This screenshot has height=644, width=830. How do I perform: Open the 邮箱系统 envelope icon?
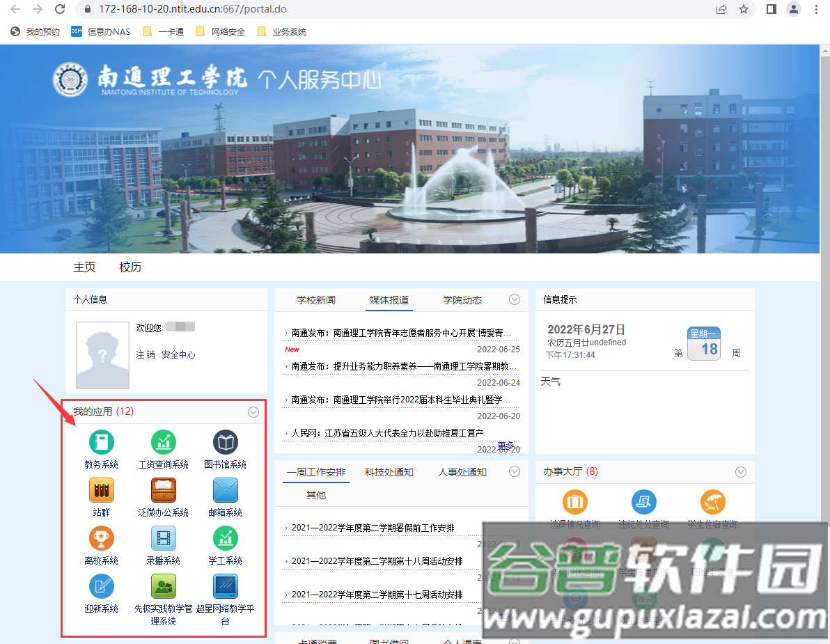(225, 490)
